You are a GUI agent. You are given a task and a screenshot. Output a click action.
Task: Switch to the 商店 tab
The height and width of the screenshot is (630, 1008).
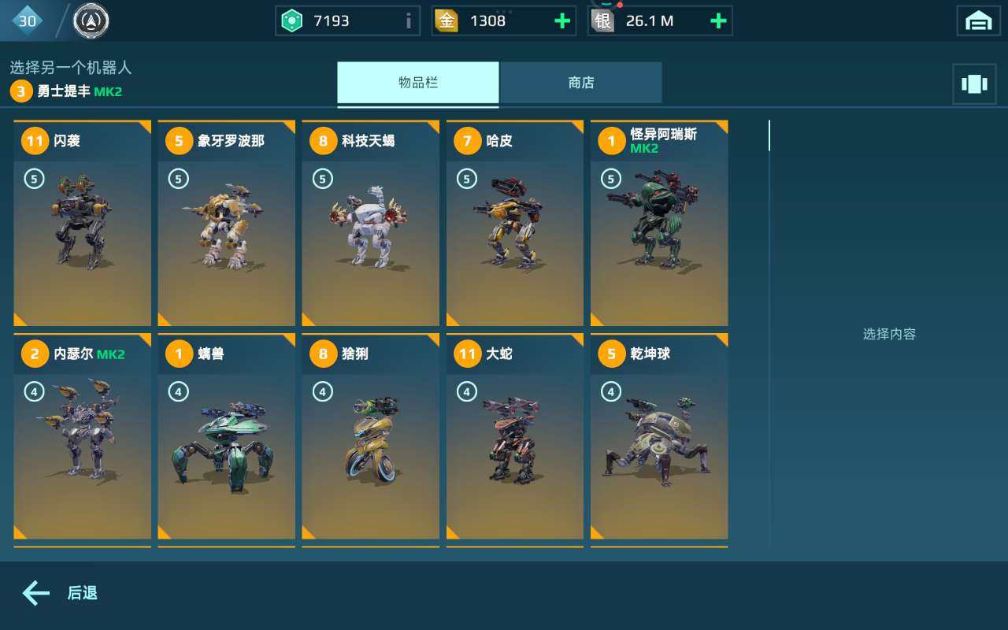pyautogui.click(x=581, y=83)
